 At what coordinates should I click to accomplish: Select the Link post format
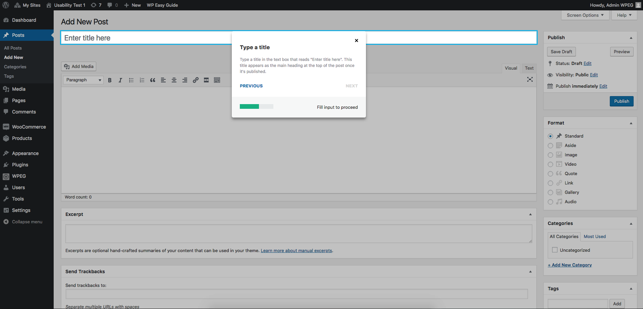pyautogui.click(x=550, y=183)
